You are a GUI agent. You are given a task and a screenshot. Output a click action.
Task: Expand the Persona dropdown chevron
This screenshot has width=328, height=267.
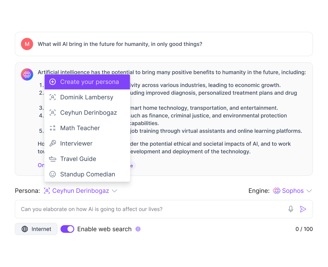[x=114, y=191]
